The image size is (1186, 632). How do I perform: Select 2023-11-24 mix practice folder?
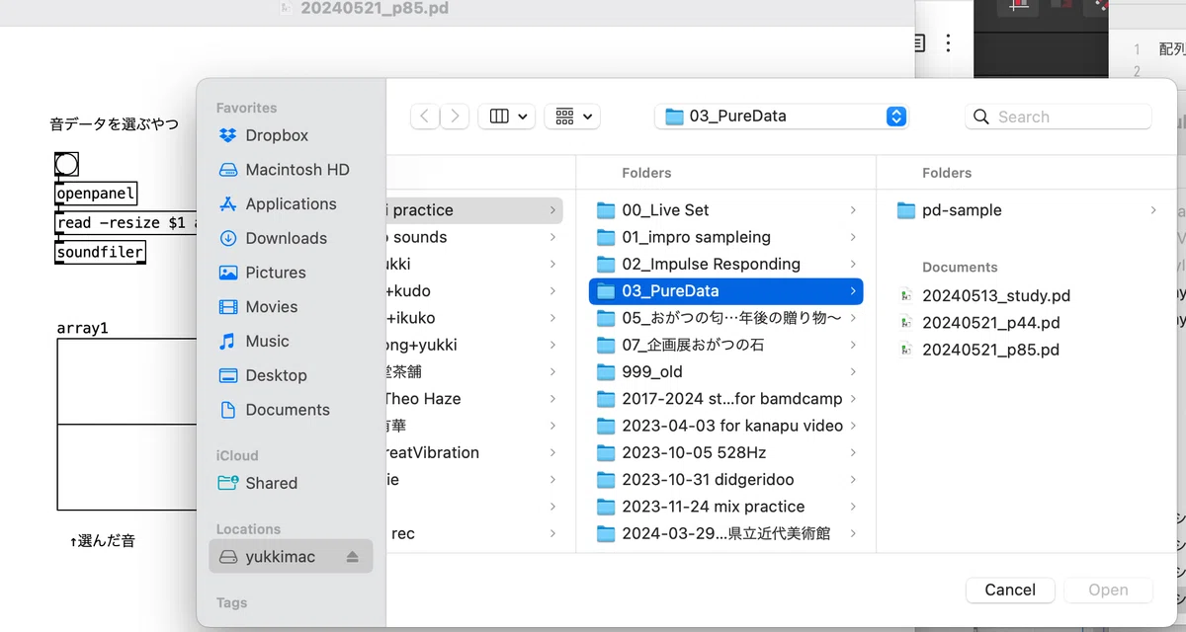click(725, 507)
